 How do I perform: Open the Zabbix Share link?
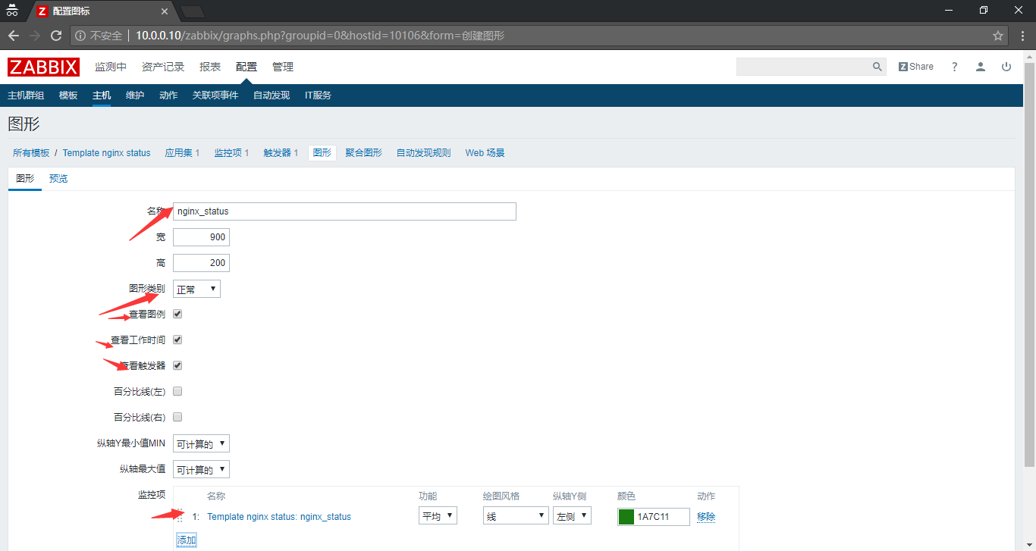coord(916,67)
